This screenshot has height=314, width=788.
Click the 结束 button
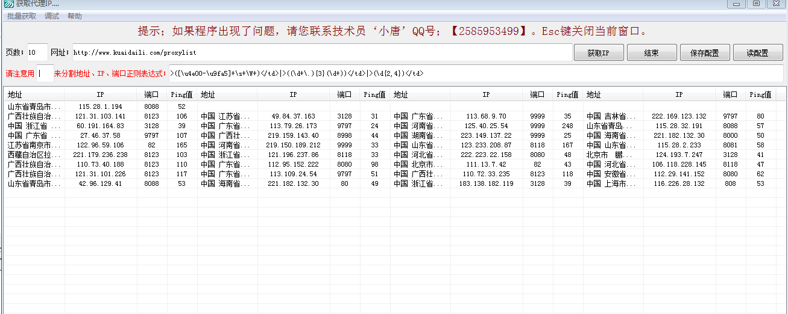pyautogui.click(x=652, y=53)
